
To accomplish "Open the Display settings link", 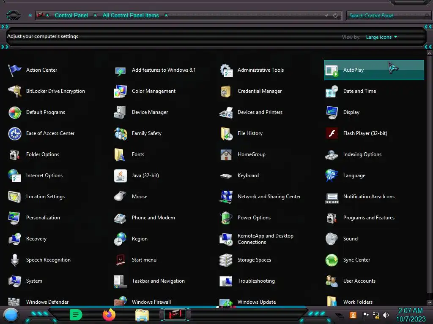I will [351, 112].
